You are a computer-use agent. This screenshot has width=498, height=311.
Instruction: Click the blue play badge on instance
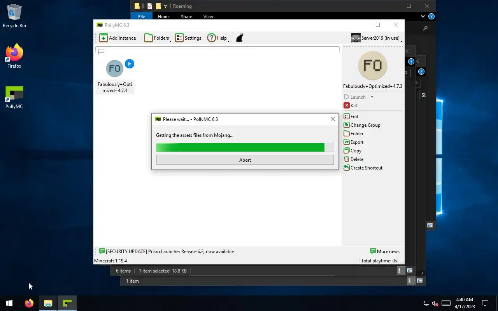tap(130, 64)
